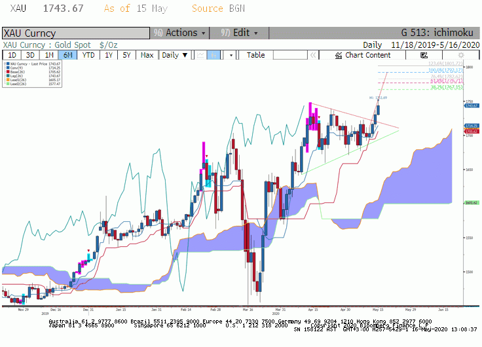The width and height of the screenshot is (482, 347).
Task: Click the XAU Curncy : Gold Spot label
Action: point(46,45)
